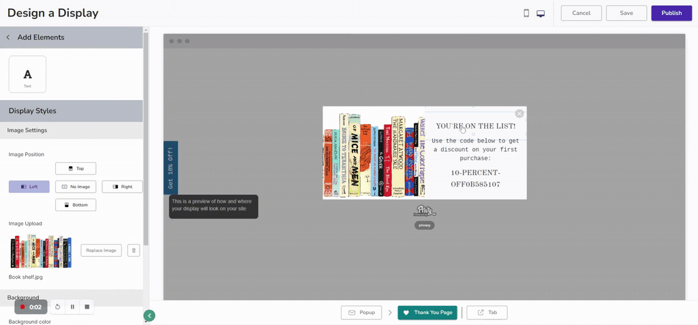698x325 pixels.
Task: Click the Image Position label
Action: (x=27, y=155)
